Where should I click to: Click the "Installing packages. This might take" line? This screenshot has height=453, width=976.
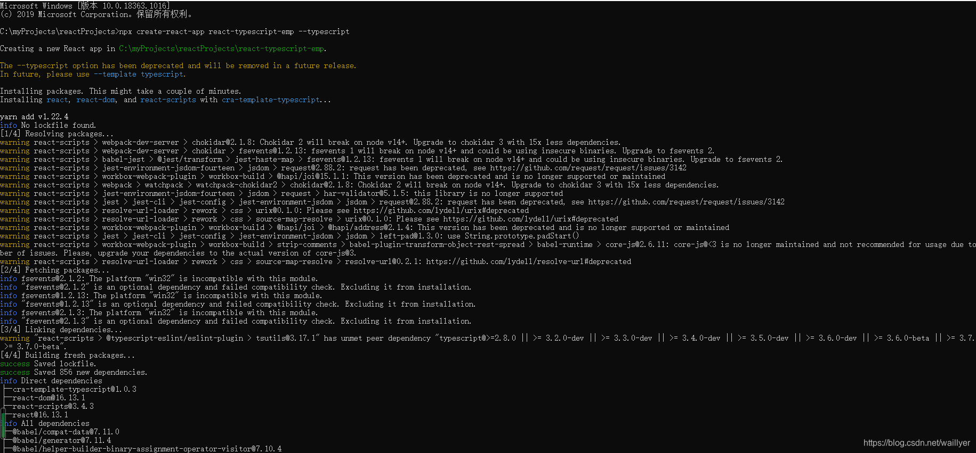pyautogui.click(x=120, y=91)
